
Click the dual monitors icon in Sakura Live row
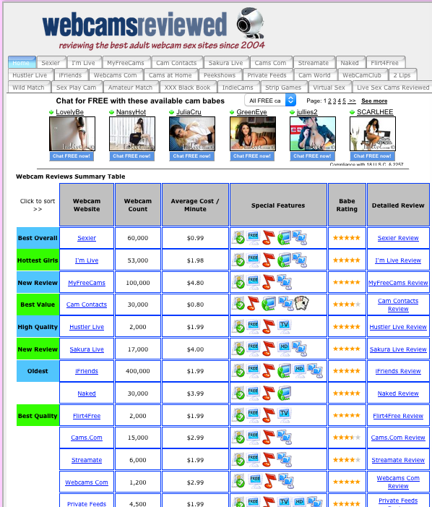coord(300,349)
